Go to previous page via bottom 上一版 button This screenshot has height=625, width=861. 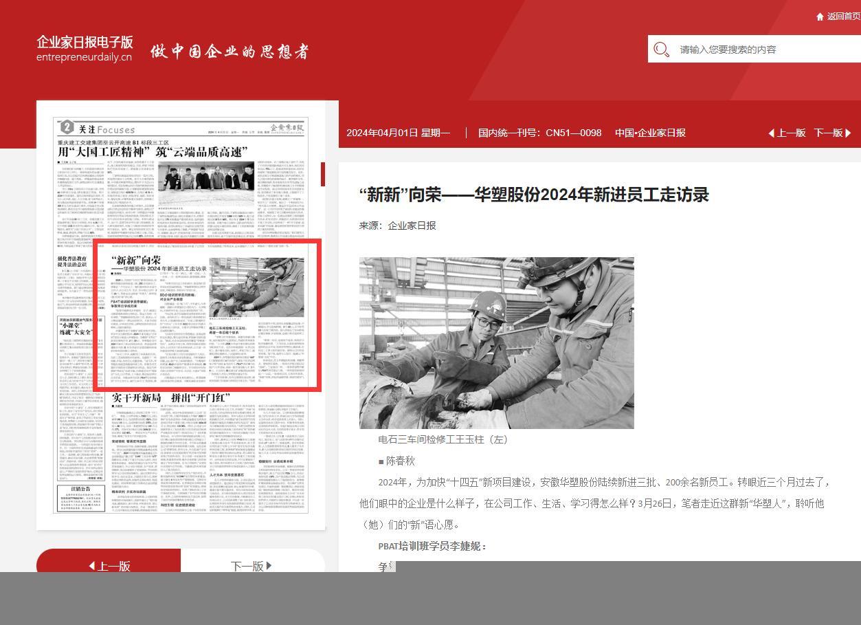coord(109,565)
